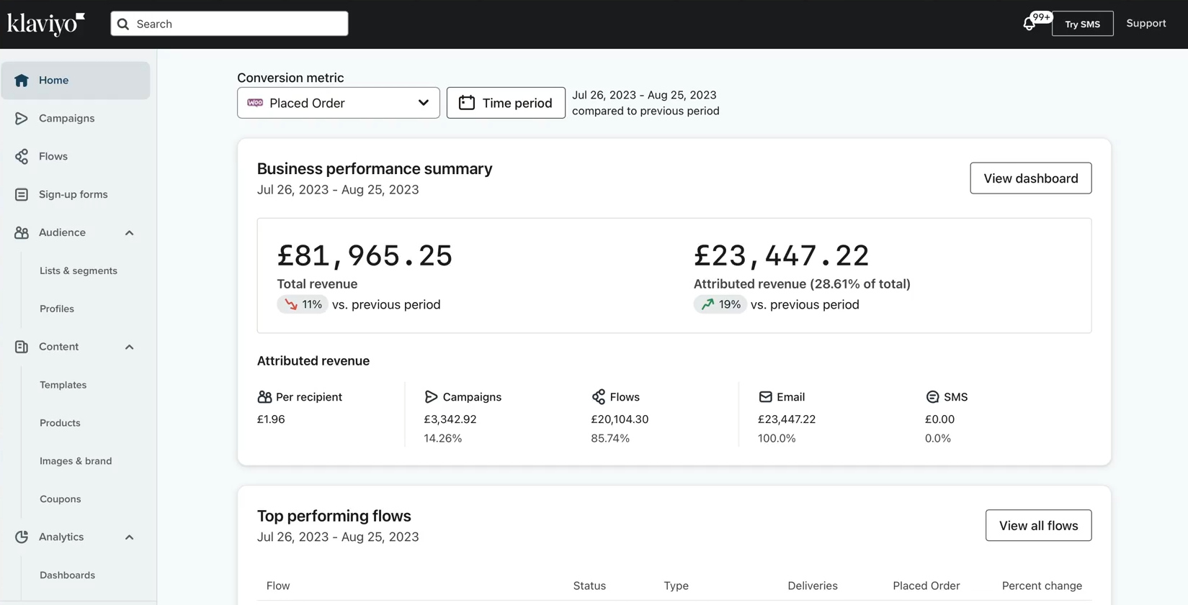This screenshot has height=605, width=1188.
Task: Click the green upward trend arrow icon
Action: point(708,304)
